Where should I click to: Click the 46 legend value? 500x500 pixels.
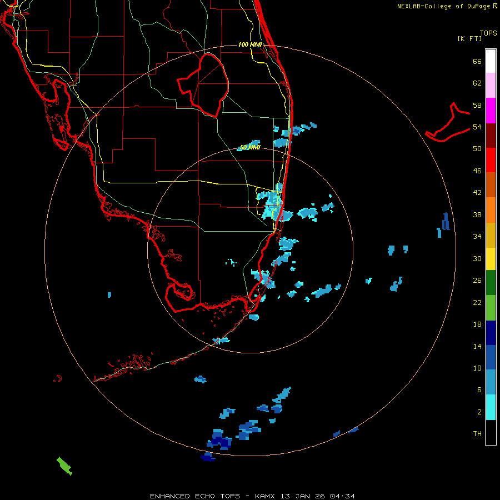click(477, 171)
